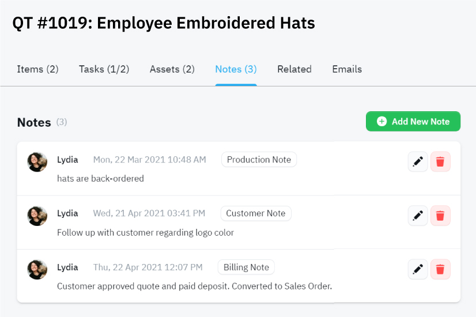
Task: Delete the Billing Note using trash icon
Action: pyautogui.click(x=440, y=269)
